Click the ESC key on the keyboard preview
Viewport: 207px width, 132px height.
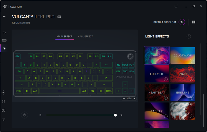coord(18,56)
